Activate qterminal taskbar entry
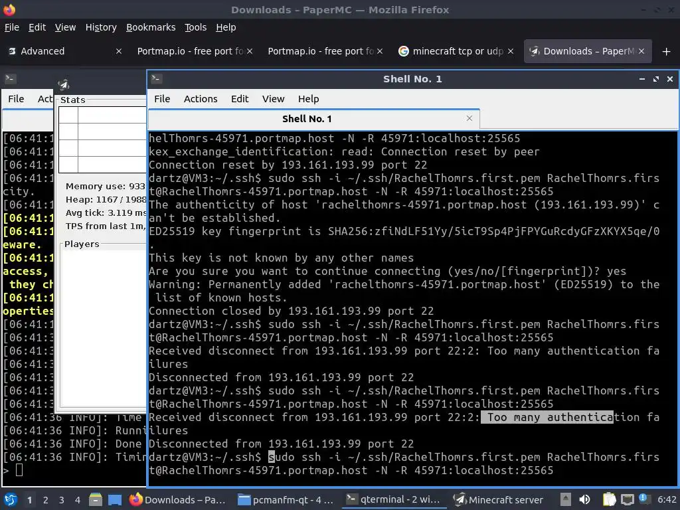680x510 pixels. tap(394, 499)
